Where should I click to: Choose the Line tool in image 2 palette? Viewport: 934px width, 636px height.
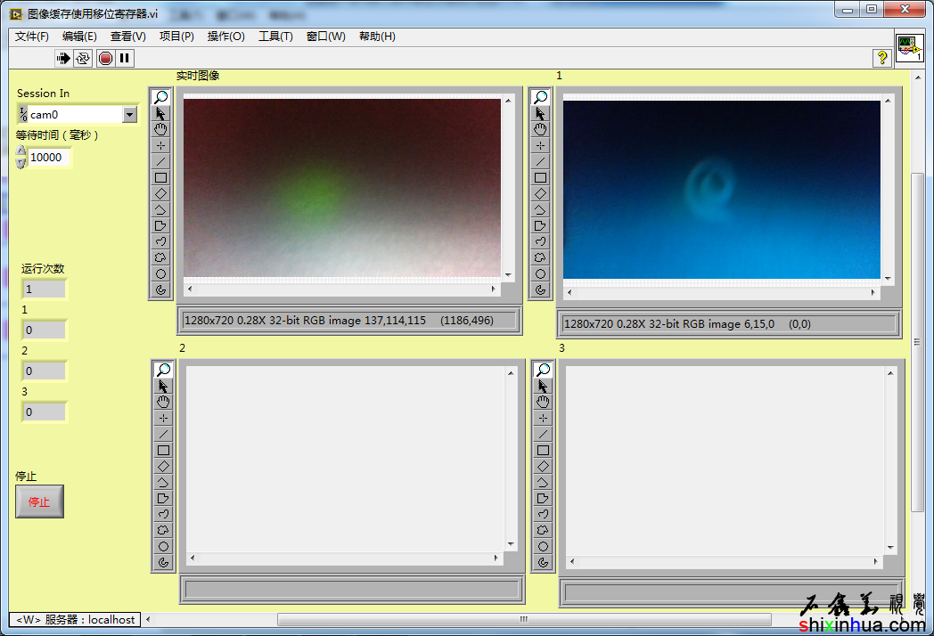163,434
